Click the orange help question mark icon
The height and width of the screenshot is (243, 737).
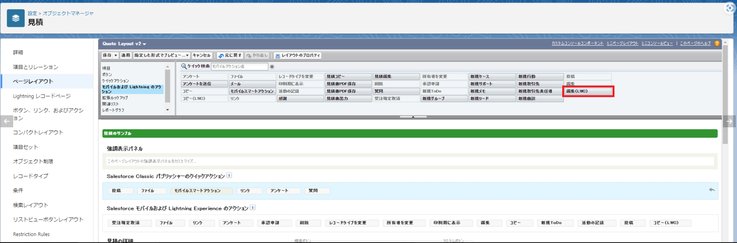pyautogui.click(x=717, y=44)
